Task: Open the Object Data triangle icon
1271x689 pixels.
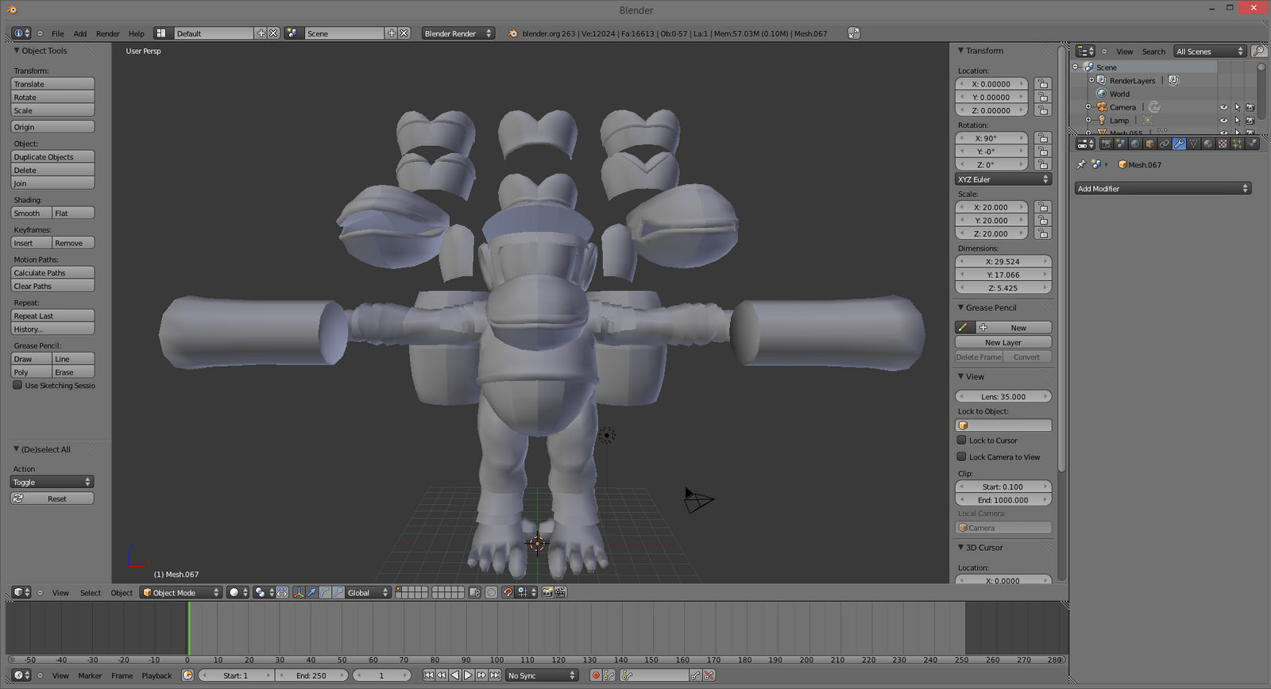Action: (x=1193, y=144)
